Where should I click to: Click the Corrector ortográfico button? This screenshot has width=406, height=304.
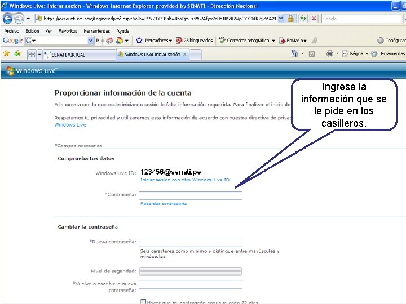coord(244,41)
